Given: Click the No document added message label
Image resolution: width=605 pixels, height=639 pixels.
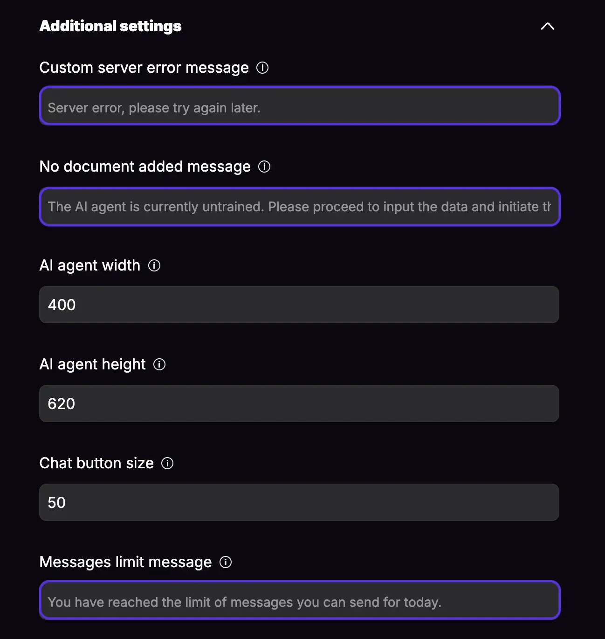Looking at the screenshot, I should [x=145, y=167].
